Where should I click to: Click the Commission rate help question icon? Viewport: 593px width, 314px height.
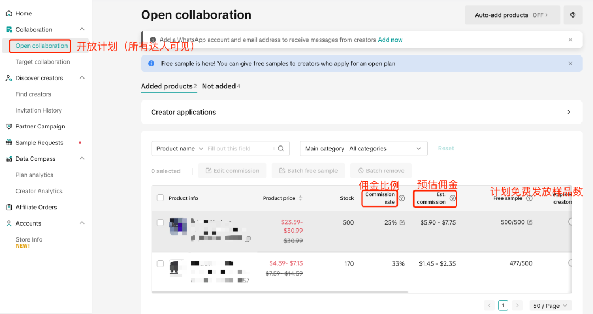(x=401, y=198)
